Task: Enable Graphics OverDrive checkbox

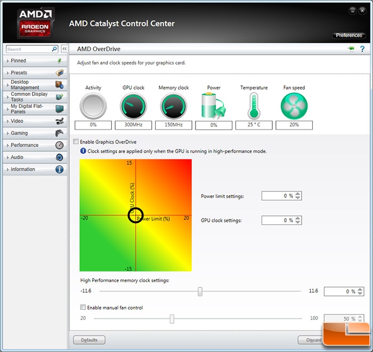Action: pyautogui.click(x=76, y=142)
